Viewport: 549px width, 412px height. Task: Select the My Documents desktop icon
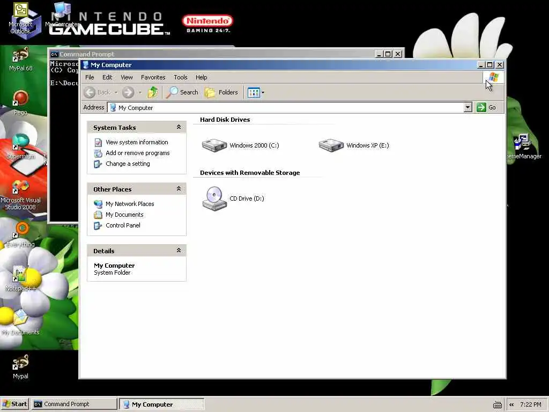(x=20, y=322)
